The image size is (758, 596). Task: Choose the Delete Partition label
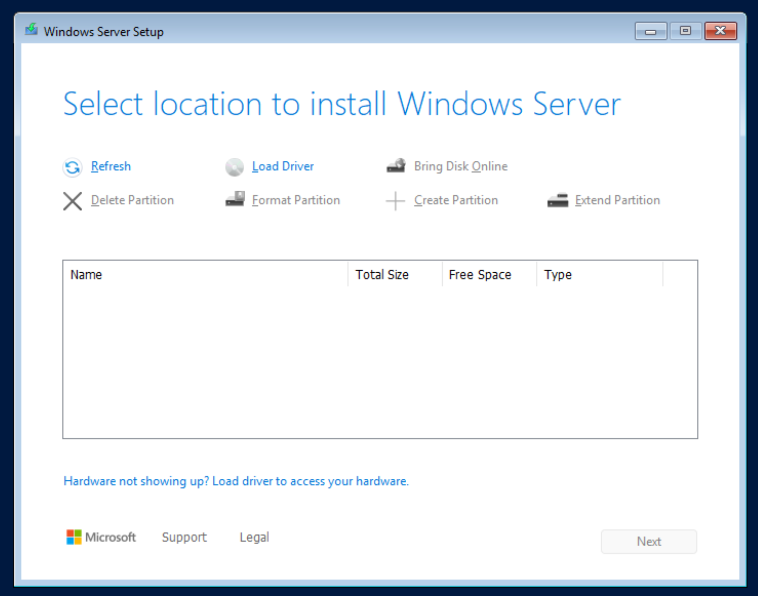click(x=132, y=200)
